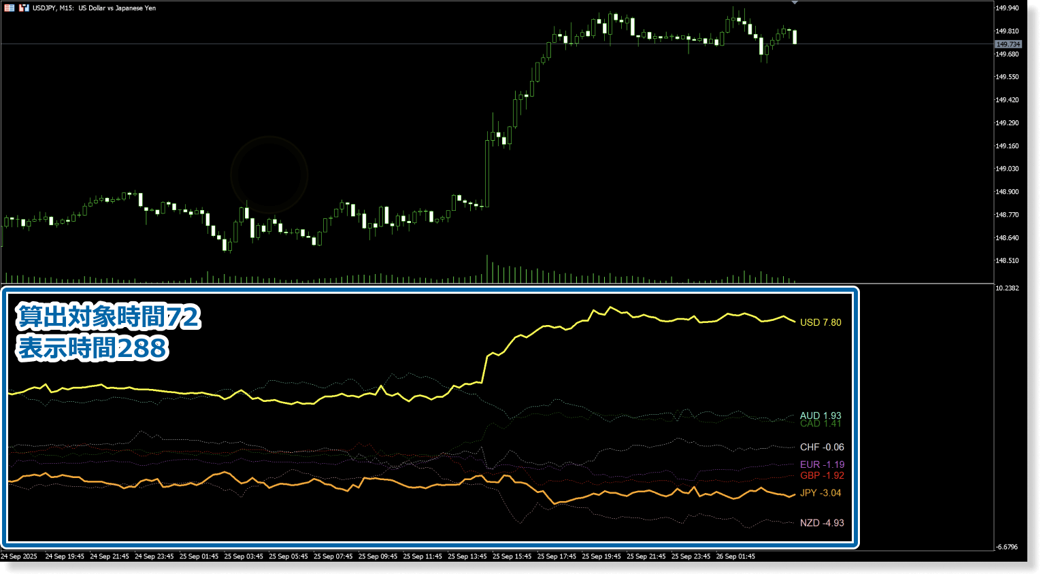Click the 24 Sep 2025 date label
Image resolution: width=1045 pixels, height=578 pixels.
[19, 556]
